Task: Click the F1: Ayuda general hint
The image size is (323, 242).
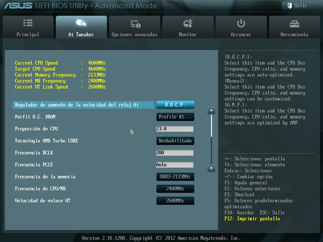Action: (x=246, y=183)
